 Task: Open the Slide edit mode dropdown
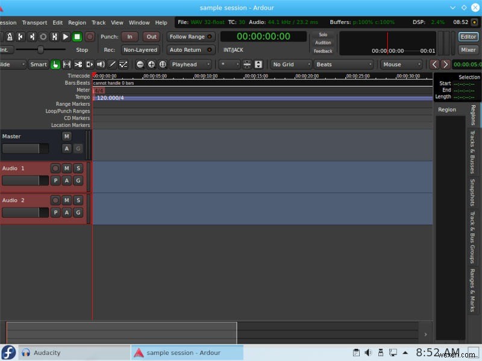click(13, 64)
